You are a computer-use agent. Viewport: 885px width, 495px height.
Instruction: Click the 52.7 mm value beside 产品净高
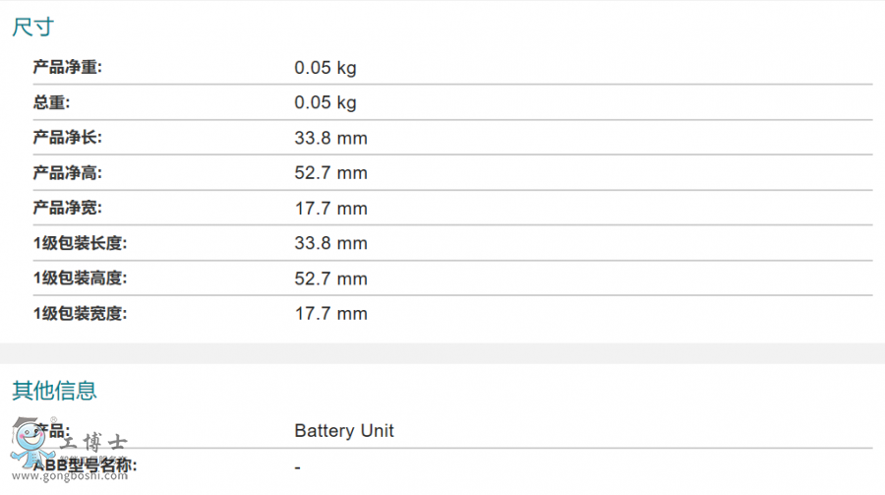(330, 173)
